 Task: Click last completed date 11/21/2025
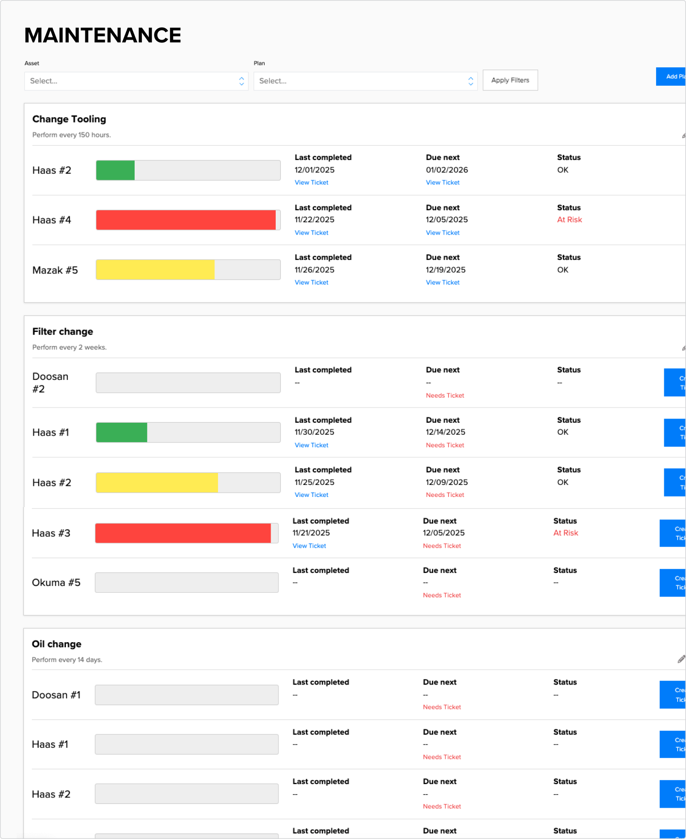(311, 533)
